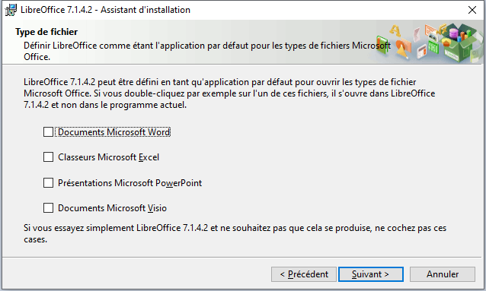
Task: Toggle the Documents Microsoft Visio checkbox
Action: 48,208
